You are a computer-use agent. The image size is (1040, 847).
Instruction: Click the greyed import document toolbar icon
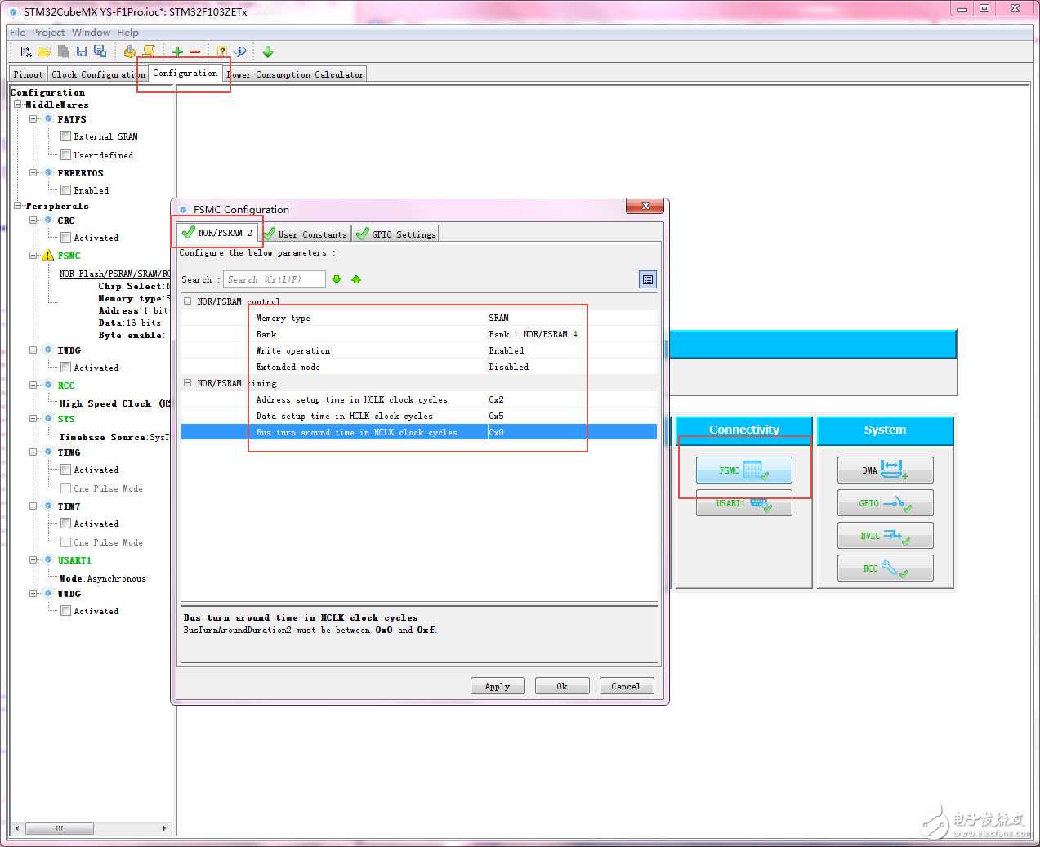pyautogui.click(x=63, y=51)
